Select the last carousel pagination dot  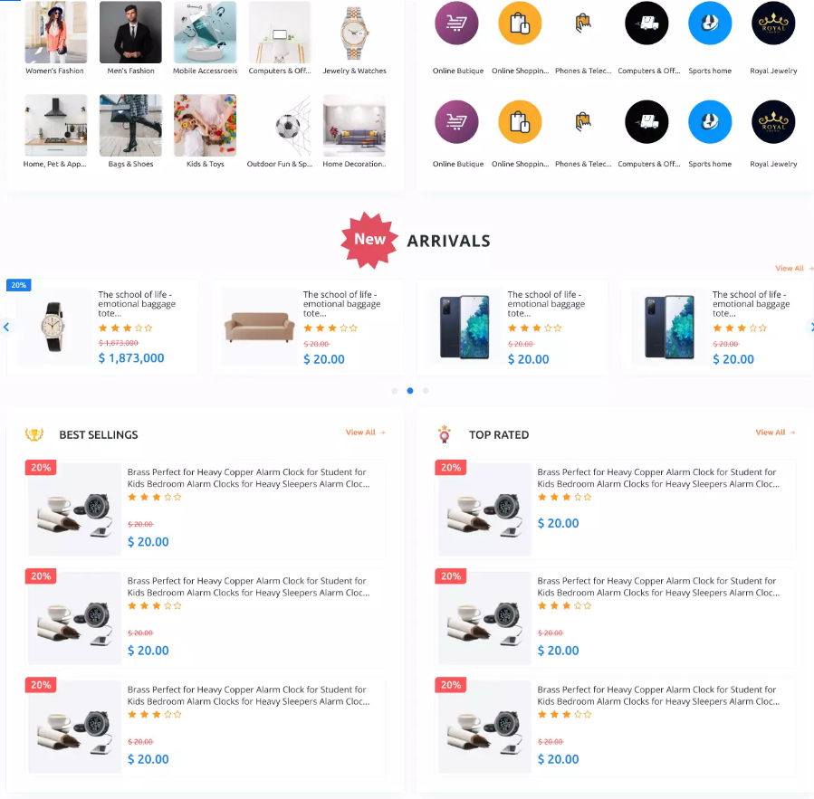(x=426, y=391)
